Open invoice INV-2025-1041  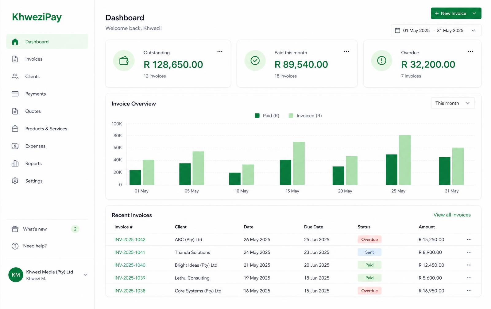click(x=130, y=252)
